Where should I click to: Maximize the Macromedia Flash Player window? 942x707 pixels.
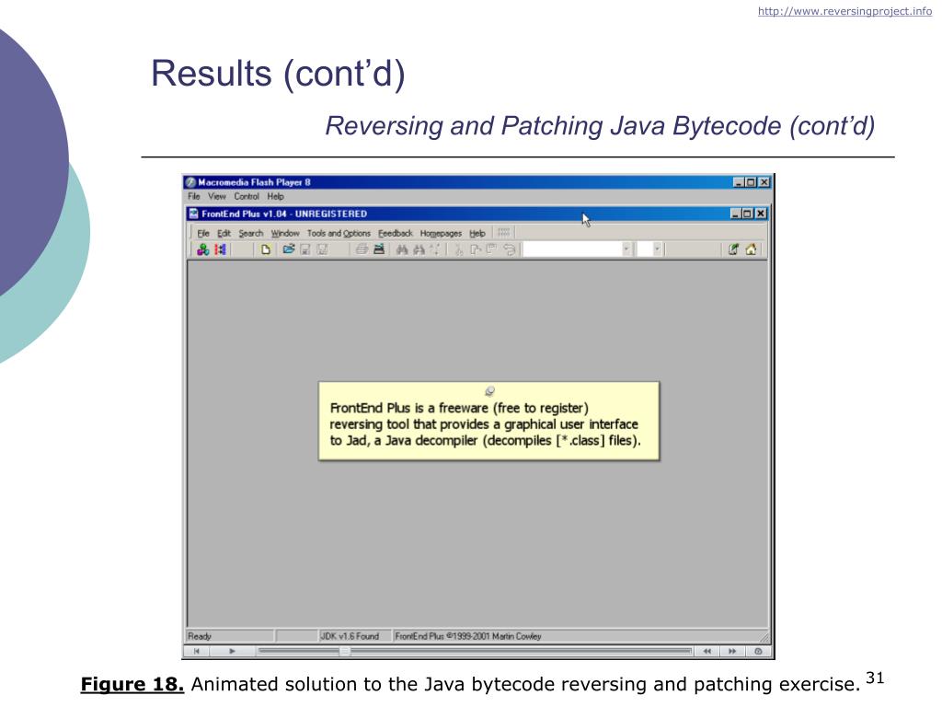coord(751,182)
